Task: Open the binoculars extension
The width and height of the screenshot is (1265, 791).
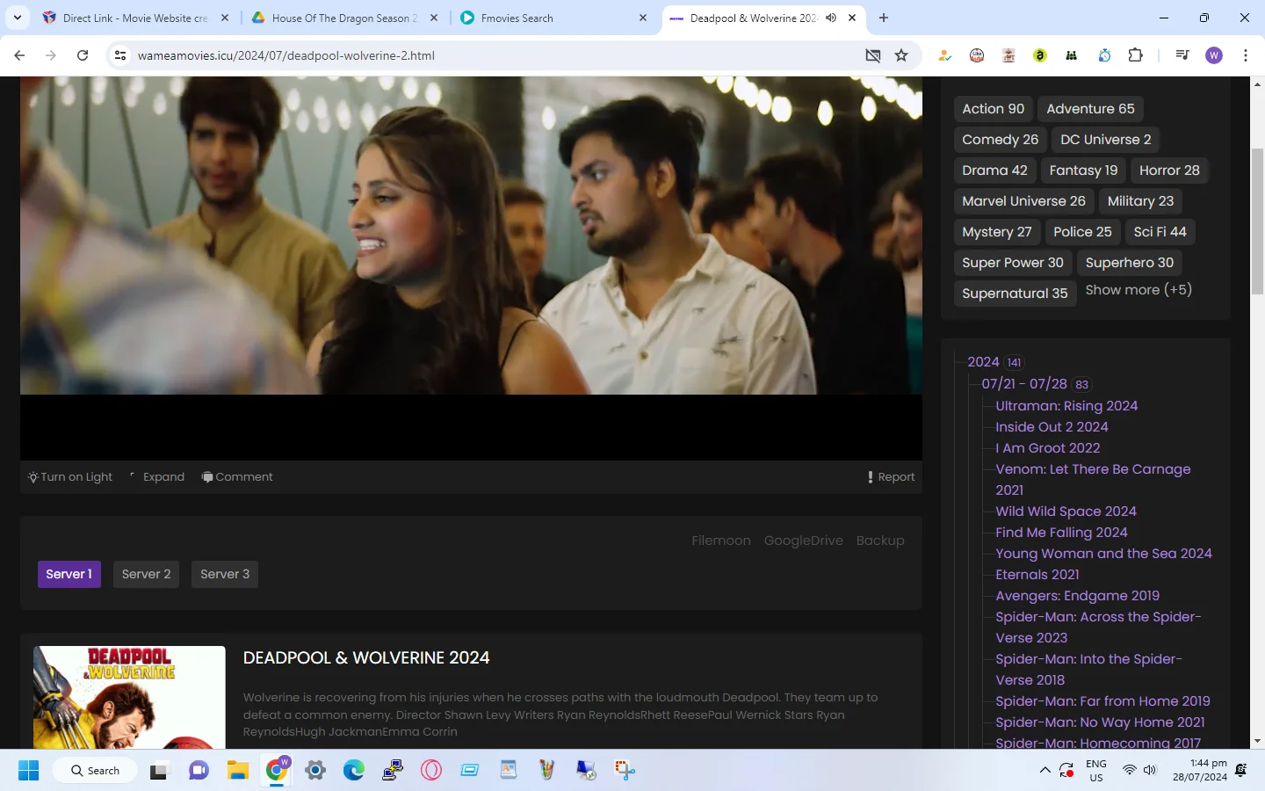Action: [1072, 55]
